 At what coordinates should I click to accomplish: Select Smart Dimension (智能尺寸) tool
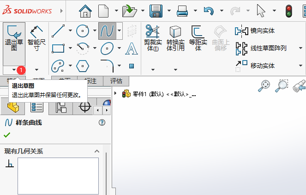pyautogui.click(x=36, y=38)
